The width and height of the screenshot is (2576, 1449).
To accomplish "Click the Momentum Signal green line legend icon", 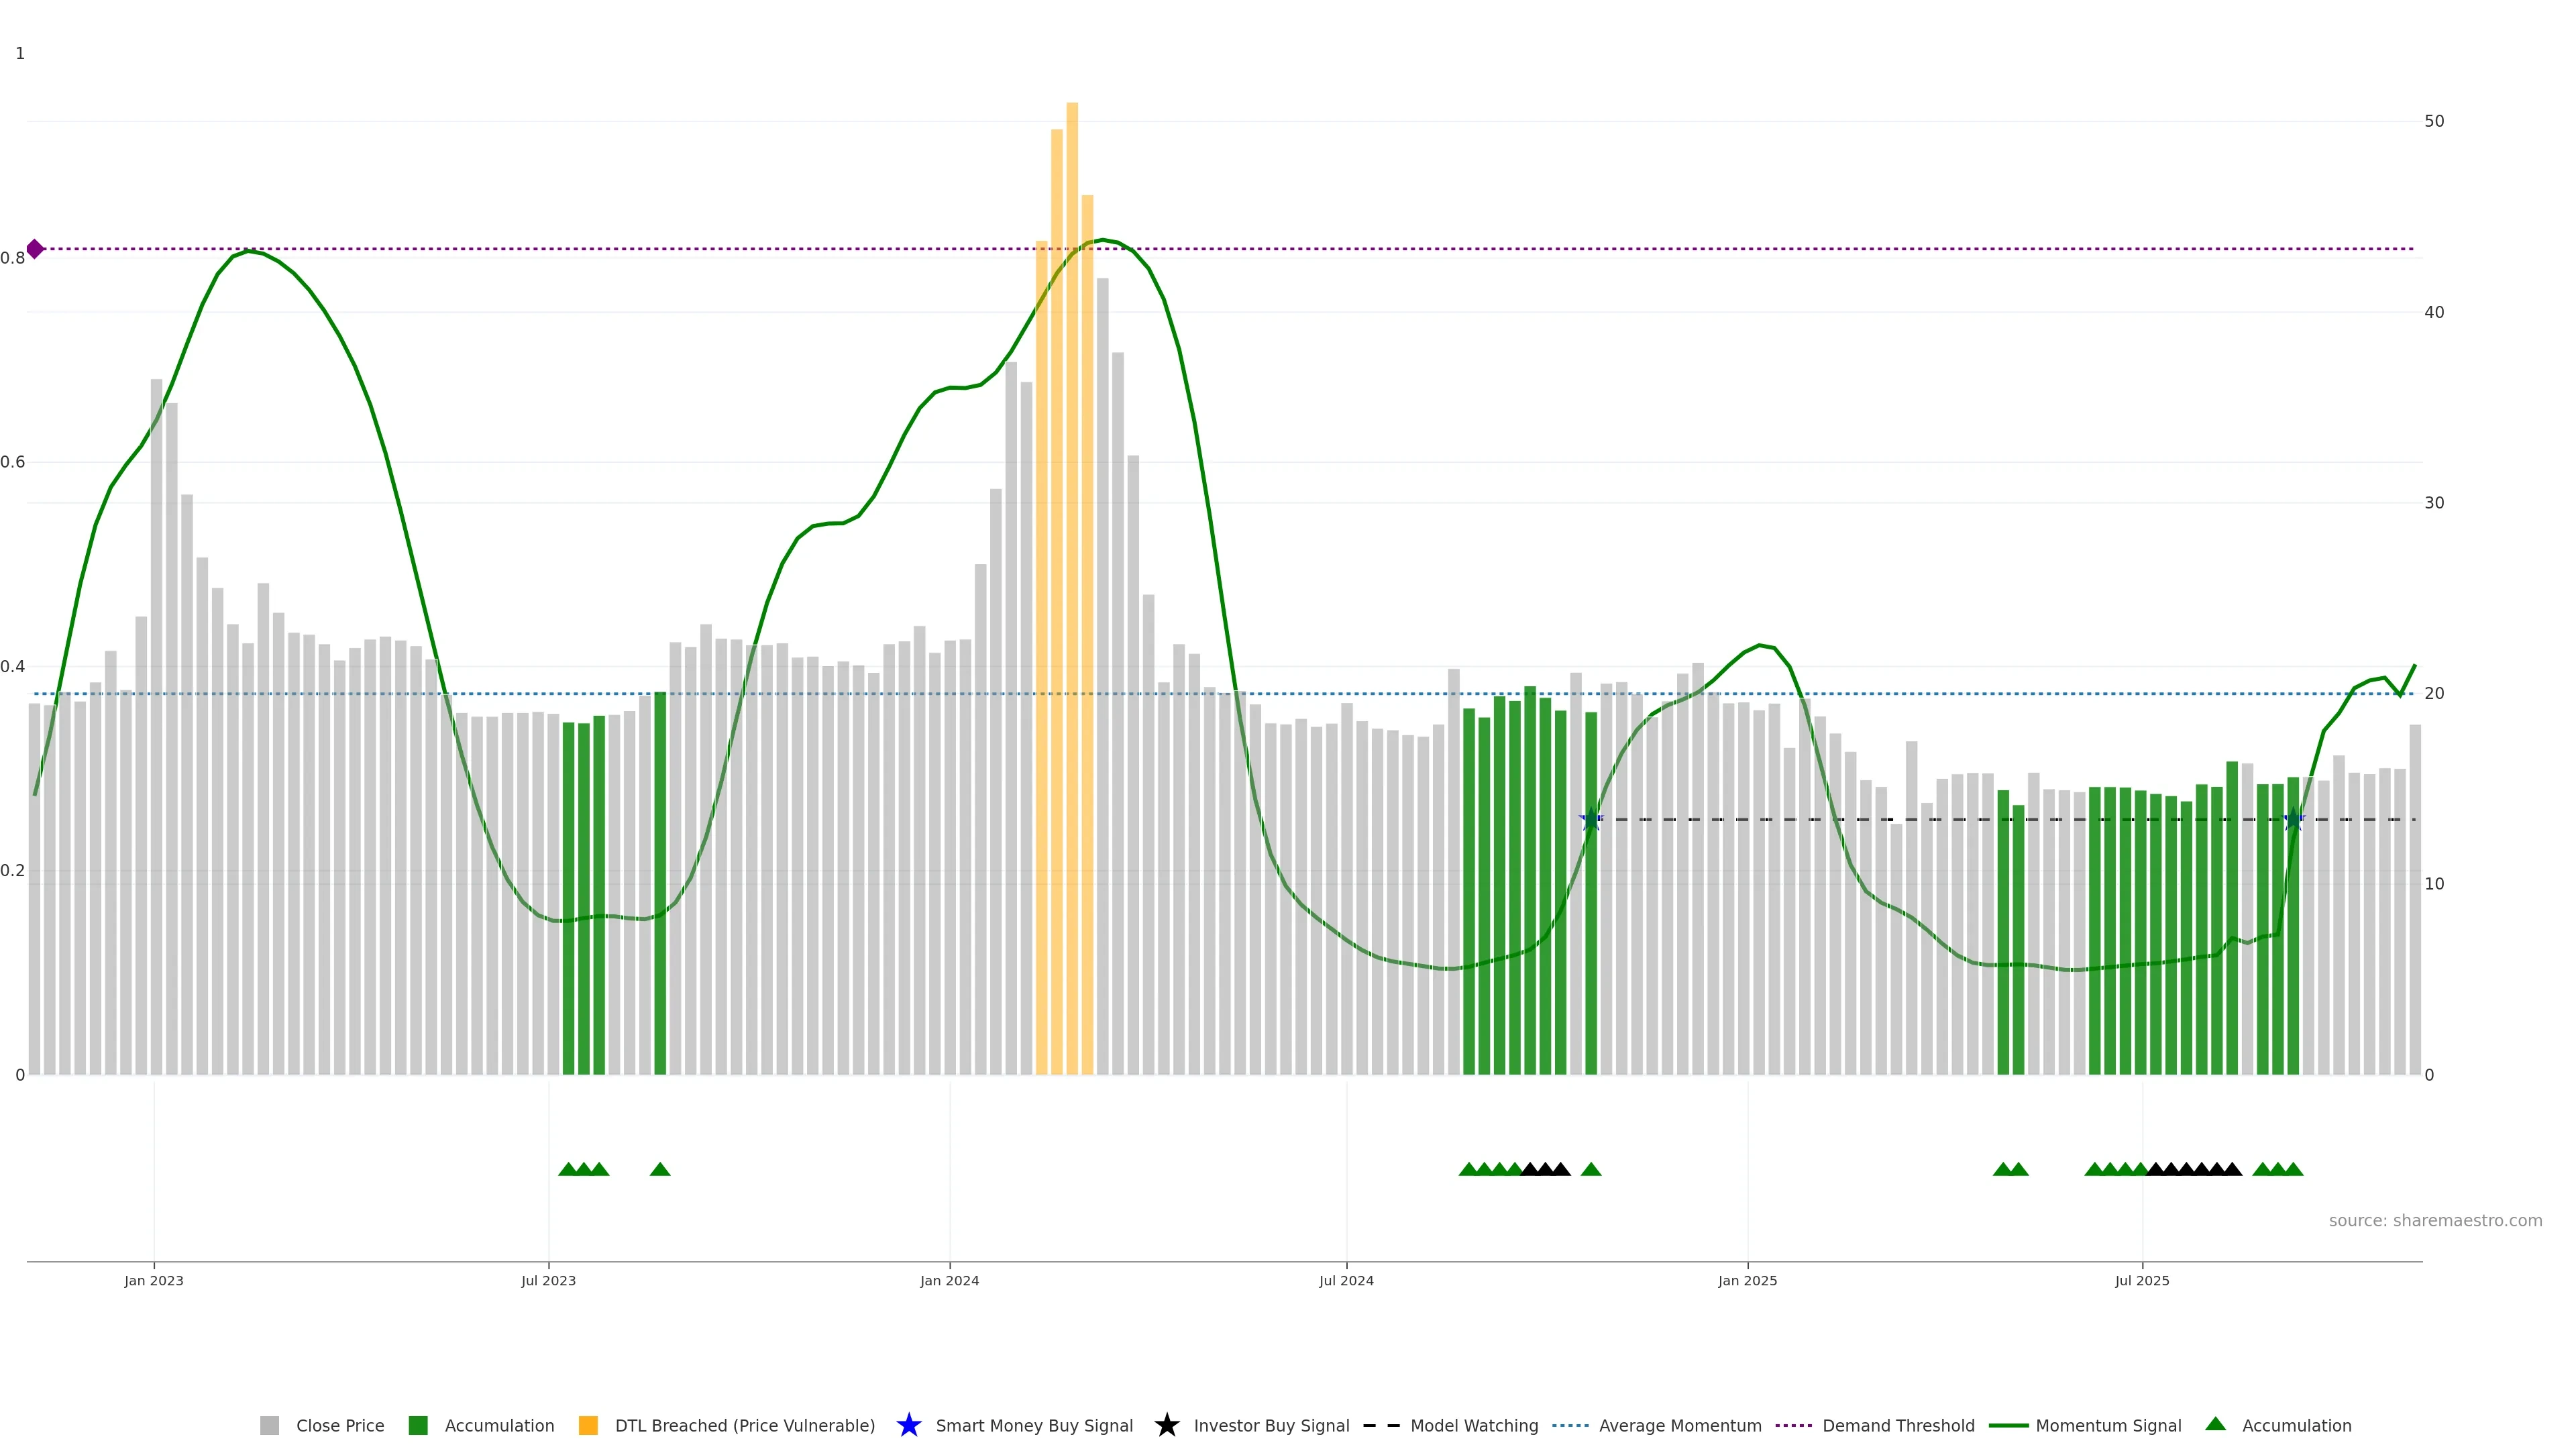I will pos(2008,1425).
